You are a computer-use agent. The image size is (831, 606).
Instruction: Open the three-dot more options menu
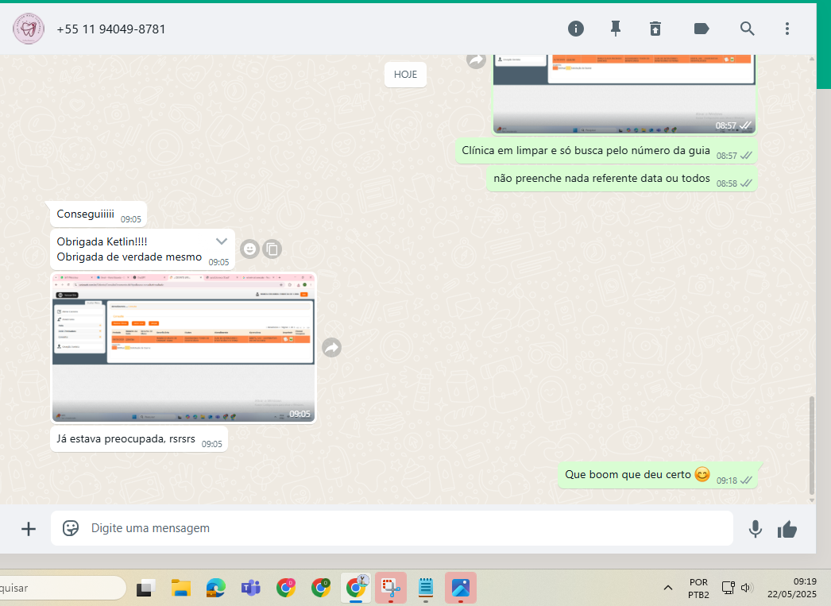coord(787,29)
